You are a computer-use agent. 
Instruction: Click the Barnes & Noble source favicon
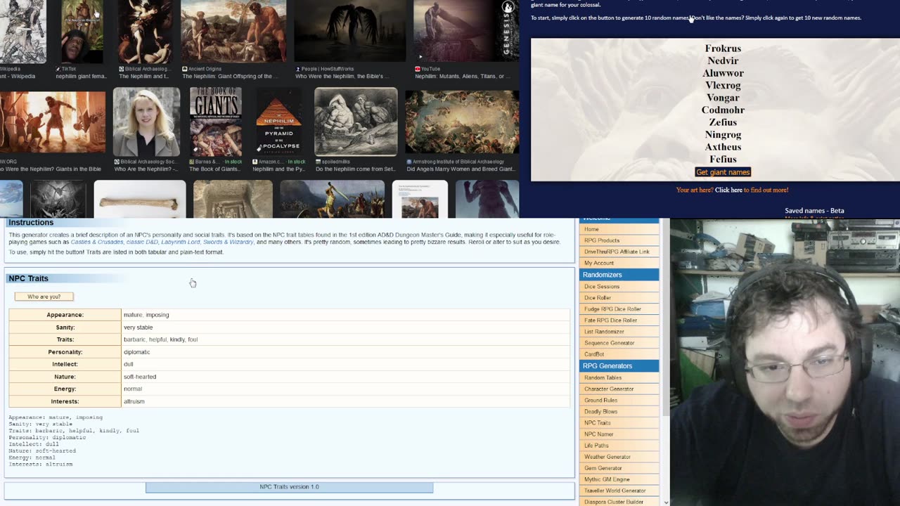(193, 162)
